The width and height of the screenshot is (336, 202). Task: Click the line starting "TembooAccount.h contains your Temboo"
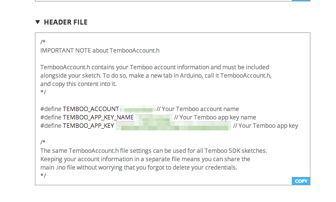point(154,67)
